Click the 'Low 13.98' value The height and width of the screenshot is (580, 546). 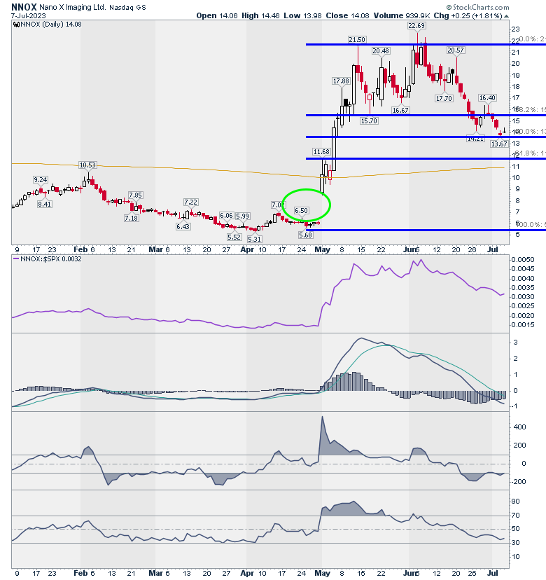tap(303, 16)
